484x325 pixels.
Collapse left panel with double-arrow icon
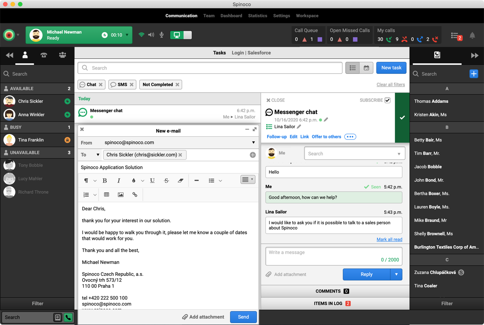click(x=10, y=55)
